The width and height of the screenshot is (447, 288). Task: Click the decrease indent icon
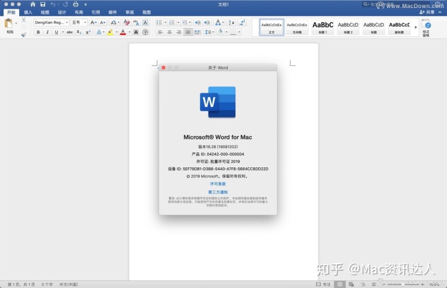coord(197,22)
